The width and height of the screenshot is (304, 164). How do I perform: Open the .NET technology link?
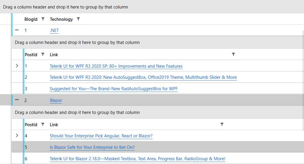[54, 30]
